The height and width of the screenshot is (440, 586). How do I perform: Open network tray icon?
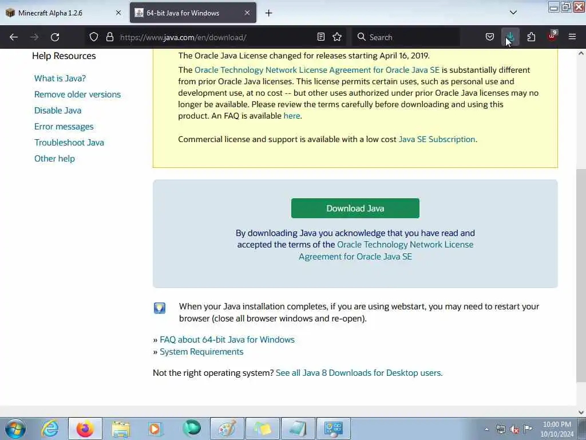click(500, 429)
